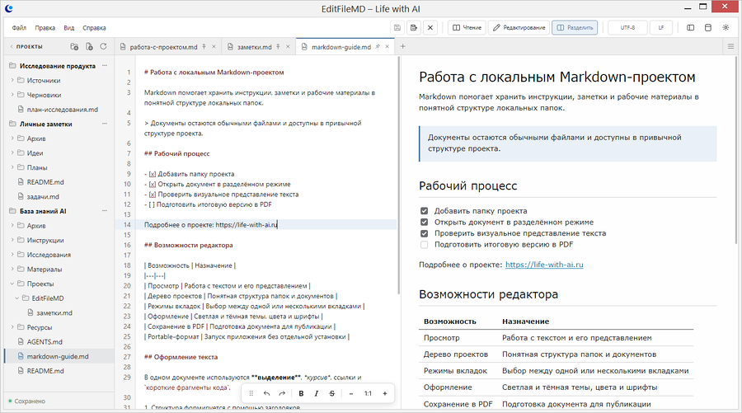Collapse the EditFileMD subfolder
Viewport: 742px width, 413px height.
tap(17, 298)
